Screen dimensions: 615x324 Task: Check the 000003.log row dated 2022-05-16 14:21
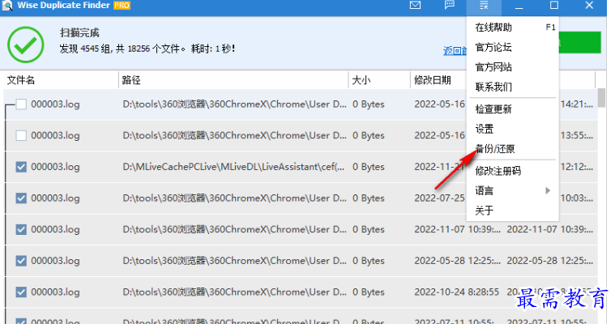click(21, 104)
